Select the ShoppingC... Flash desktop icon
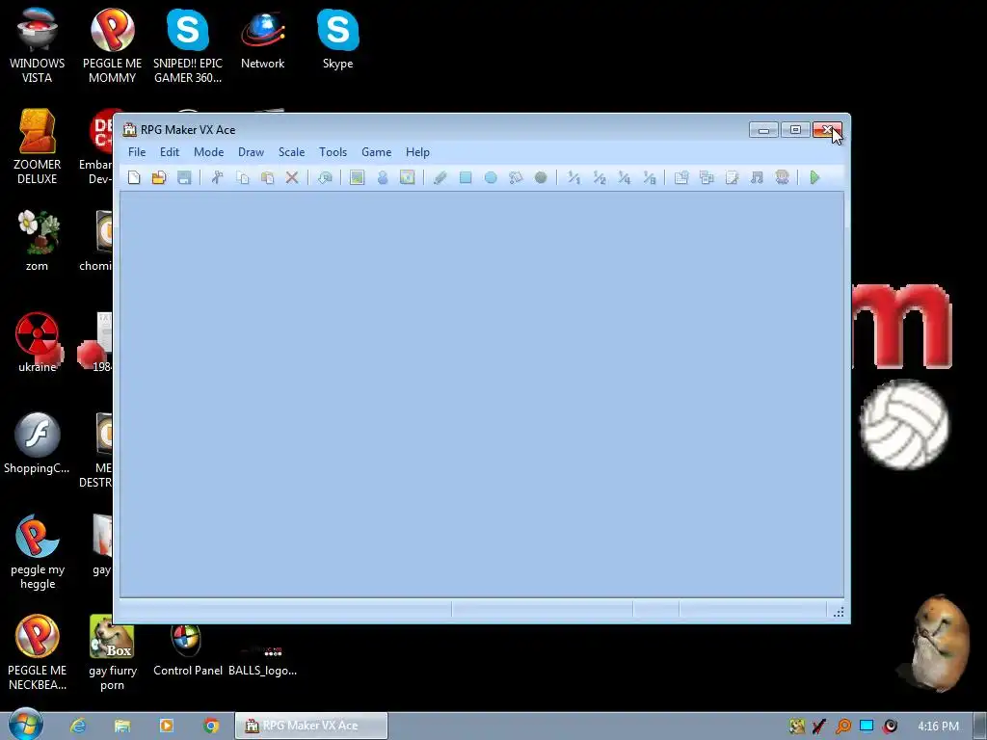This screenshot has height=740, width=987. [38, 443]
